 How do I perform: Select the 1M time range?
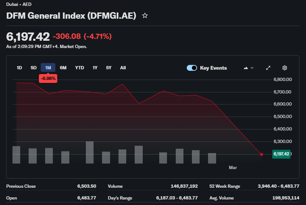click(x=48, y=68)
